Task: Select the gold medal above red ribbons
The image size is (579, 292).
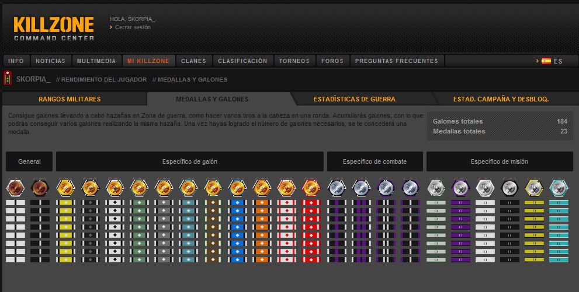Action: click(311, 188)
